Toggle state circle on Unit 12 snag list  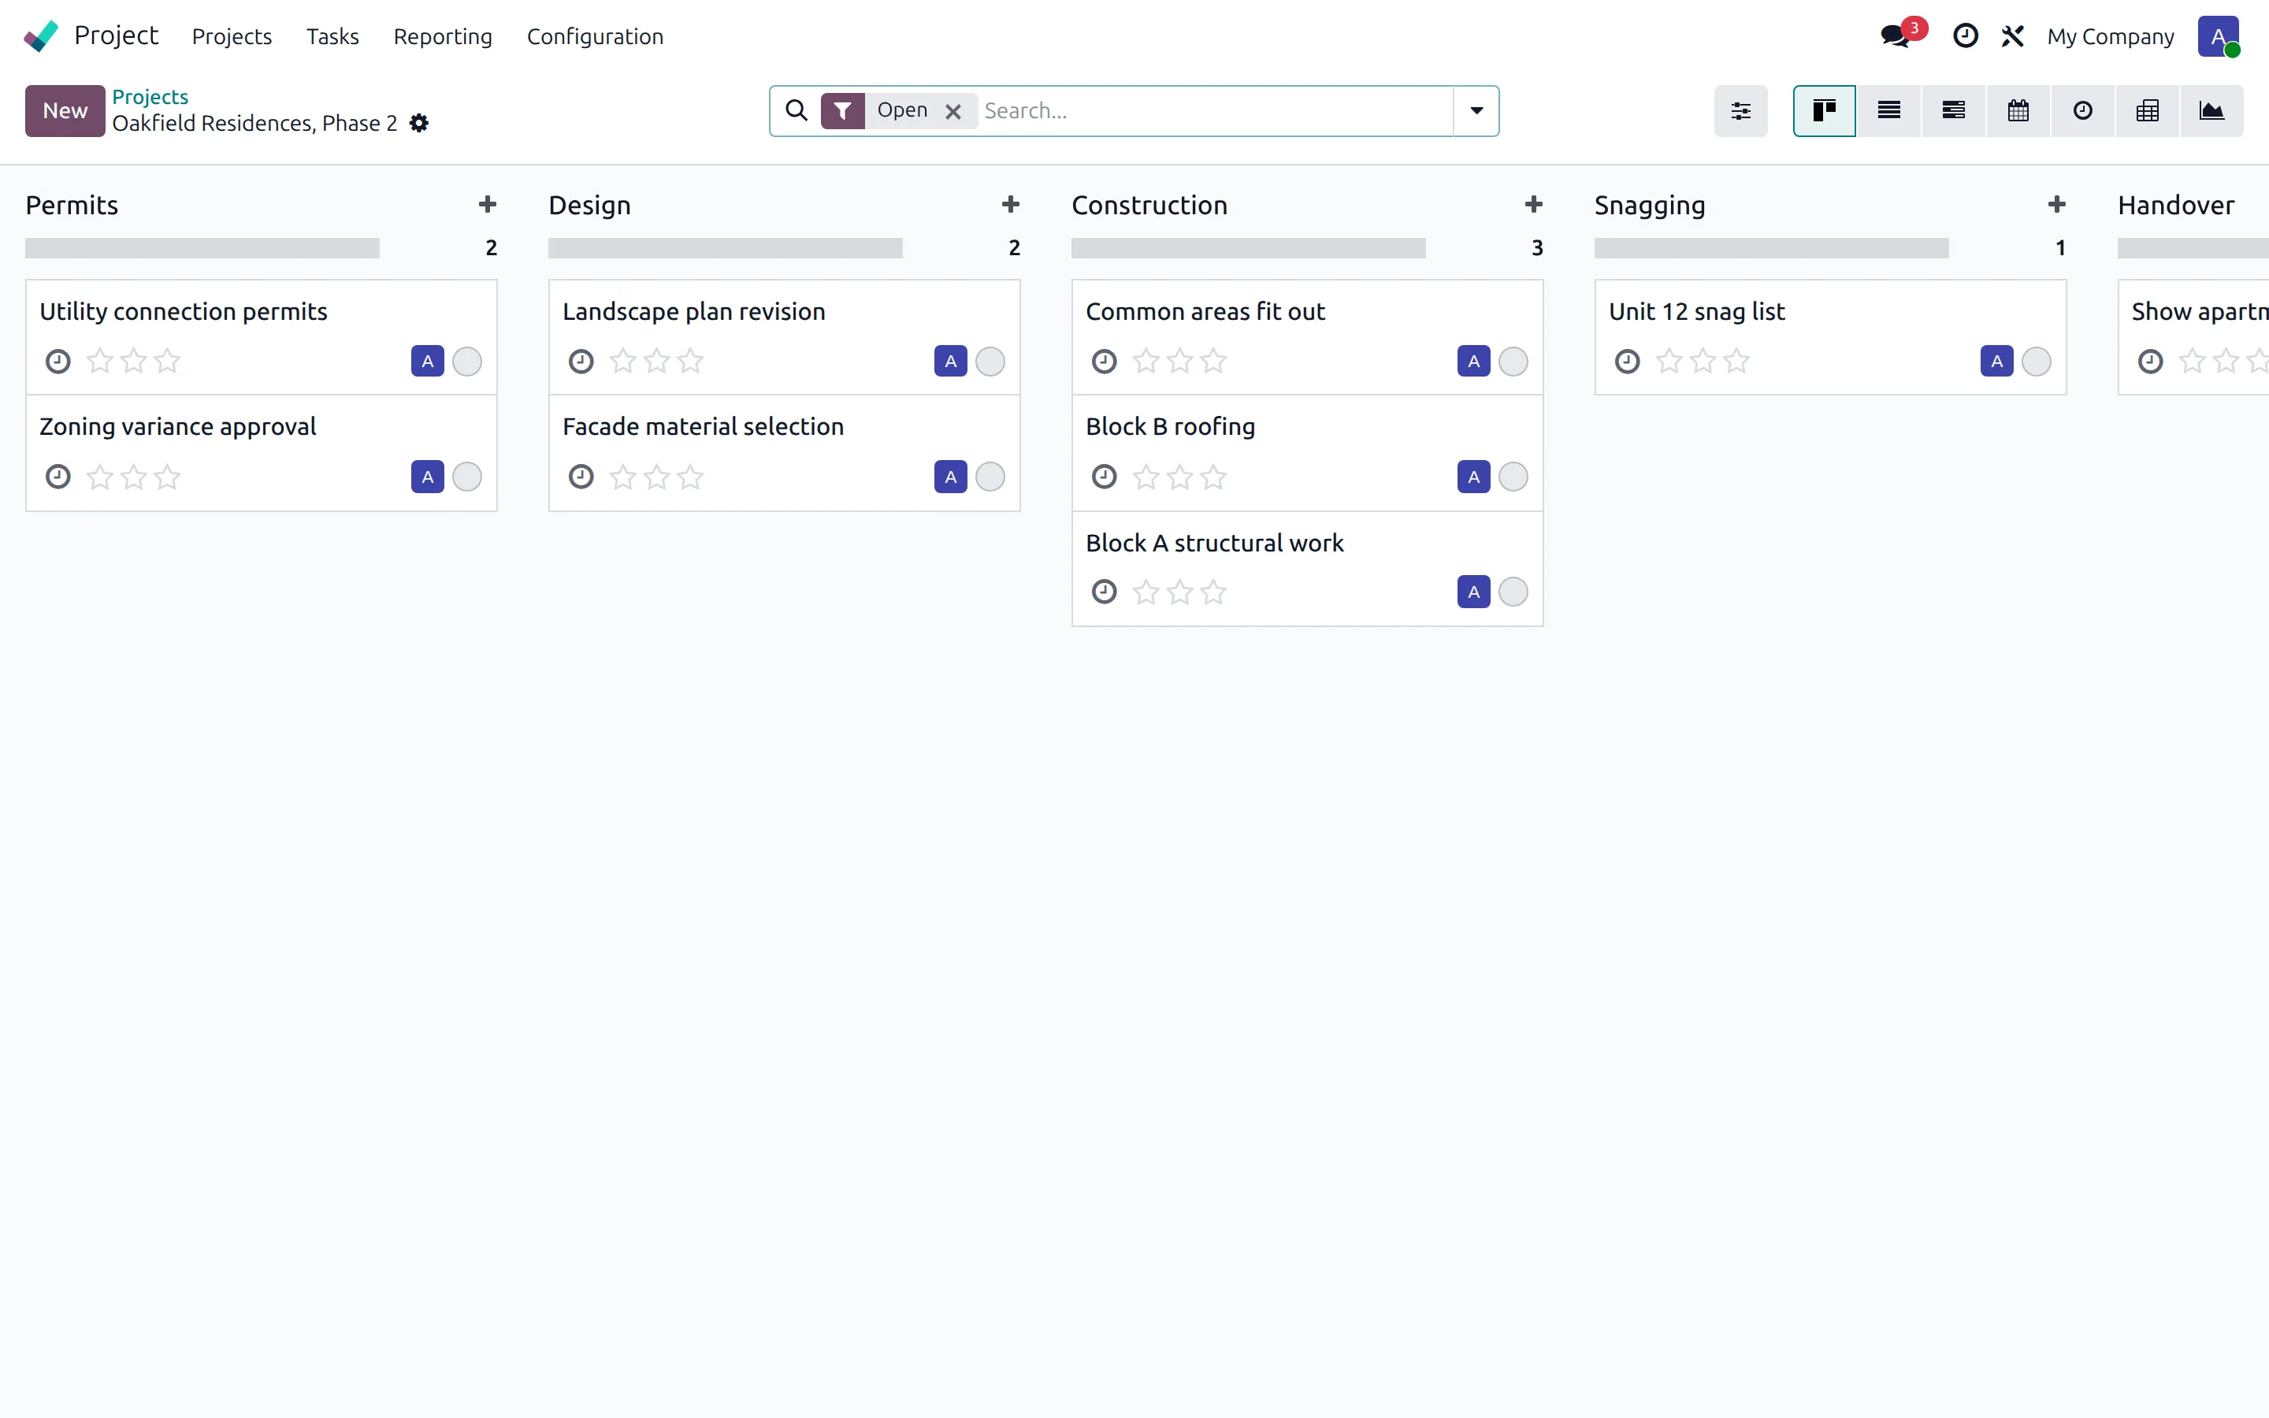click(x=2037, y=361)
